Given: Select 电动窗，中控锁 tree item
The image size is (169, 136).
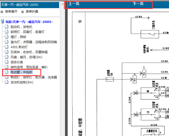Looking at the screenshot, I should click(x=21, y=72).
